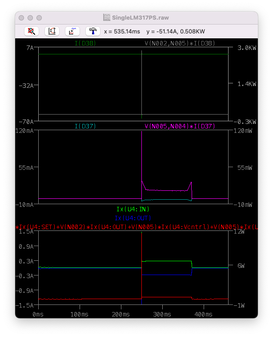This screenshot has height=337, width=273.
Task: Click the 0ms time axis label
Action: (x=38, y=314)
